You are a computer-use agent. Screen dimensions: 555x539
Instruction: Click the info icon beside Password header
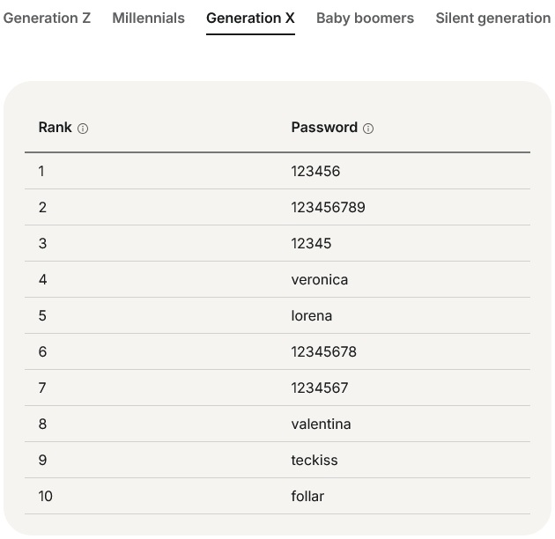[368, 129]
